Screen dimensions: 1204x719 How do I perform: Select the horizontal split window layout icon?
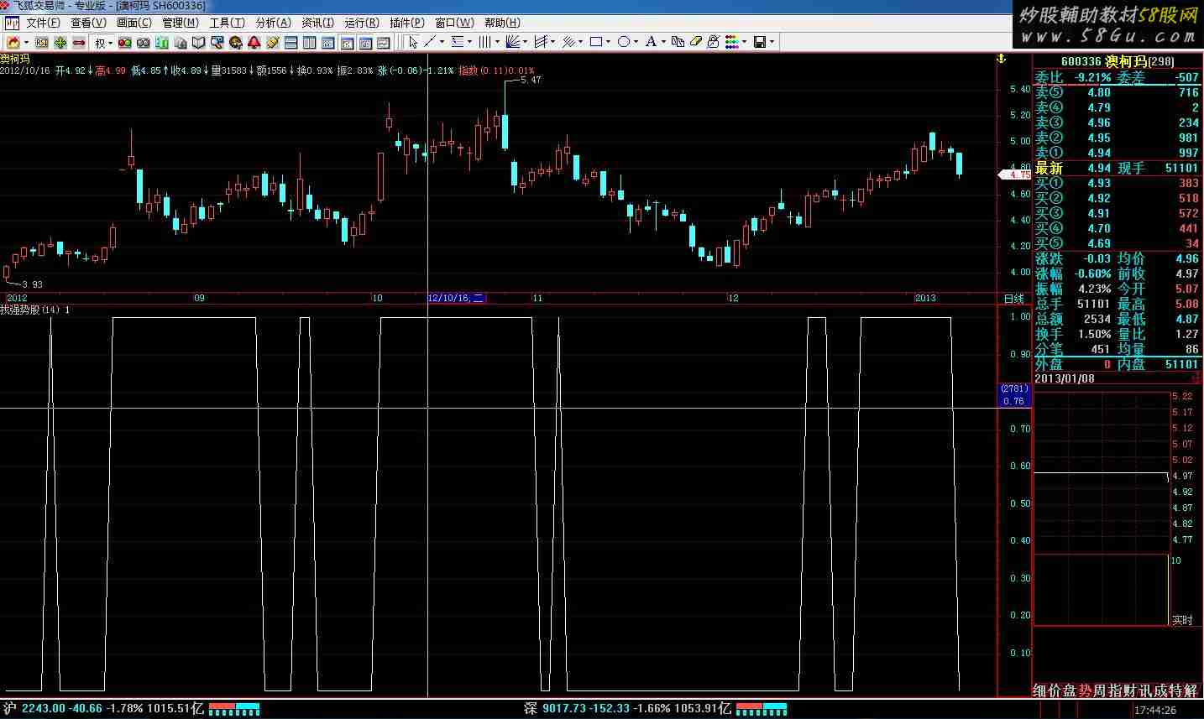(x=291, y=42)
